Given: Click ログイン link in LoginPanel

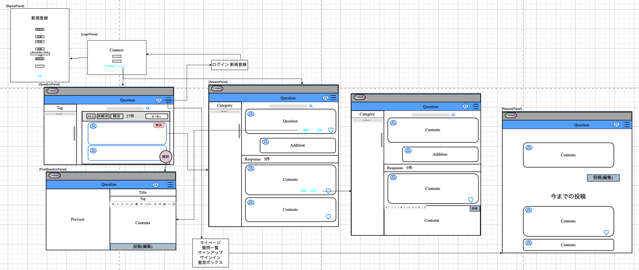Looking at the screenshot, I should click(123, 66).
